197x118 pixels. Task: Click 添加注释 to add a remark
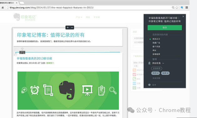pos(156,78)
